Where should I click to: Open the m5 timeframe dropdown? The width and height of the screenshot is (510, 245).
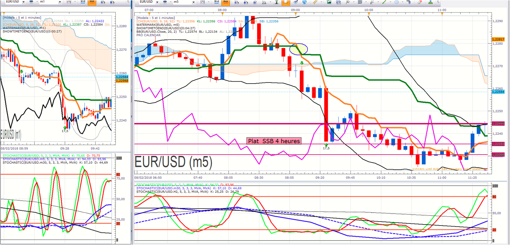point(194,2)
